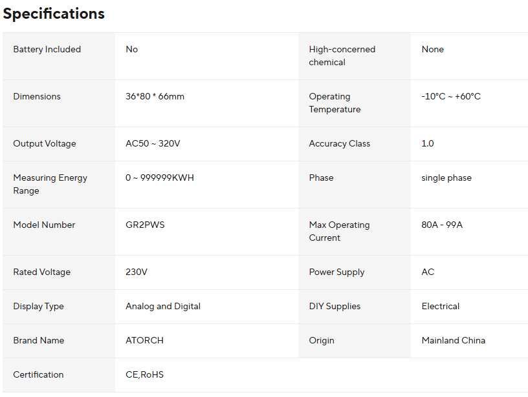
Task: Select the Electrical DIY Supplies value
Action: (x=441, y=306)
